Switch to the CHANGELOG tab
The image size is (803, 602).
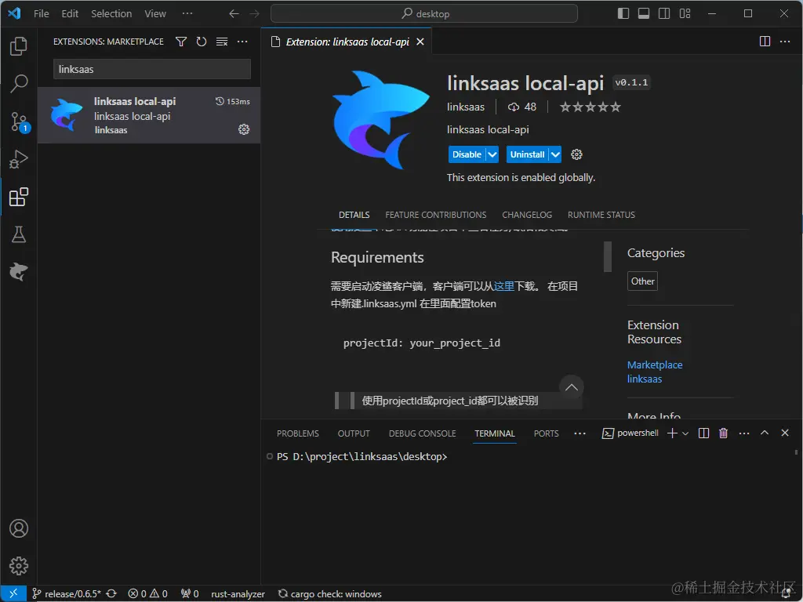pyautogui.click(x=527, y=215)
